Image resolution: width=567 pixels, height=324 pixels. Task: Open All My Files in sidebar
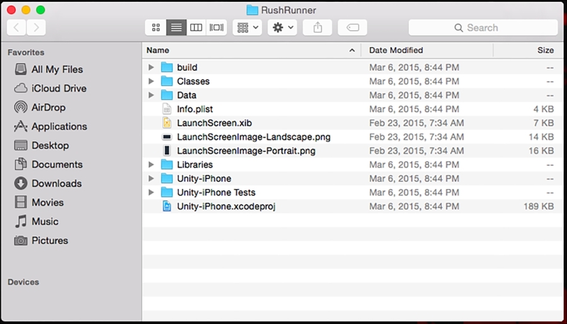tap(49, 69)
